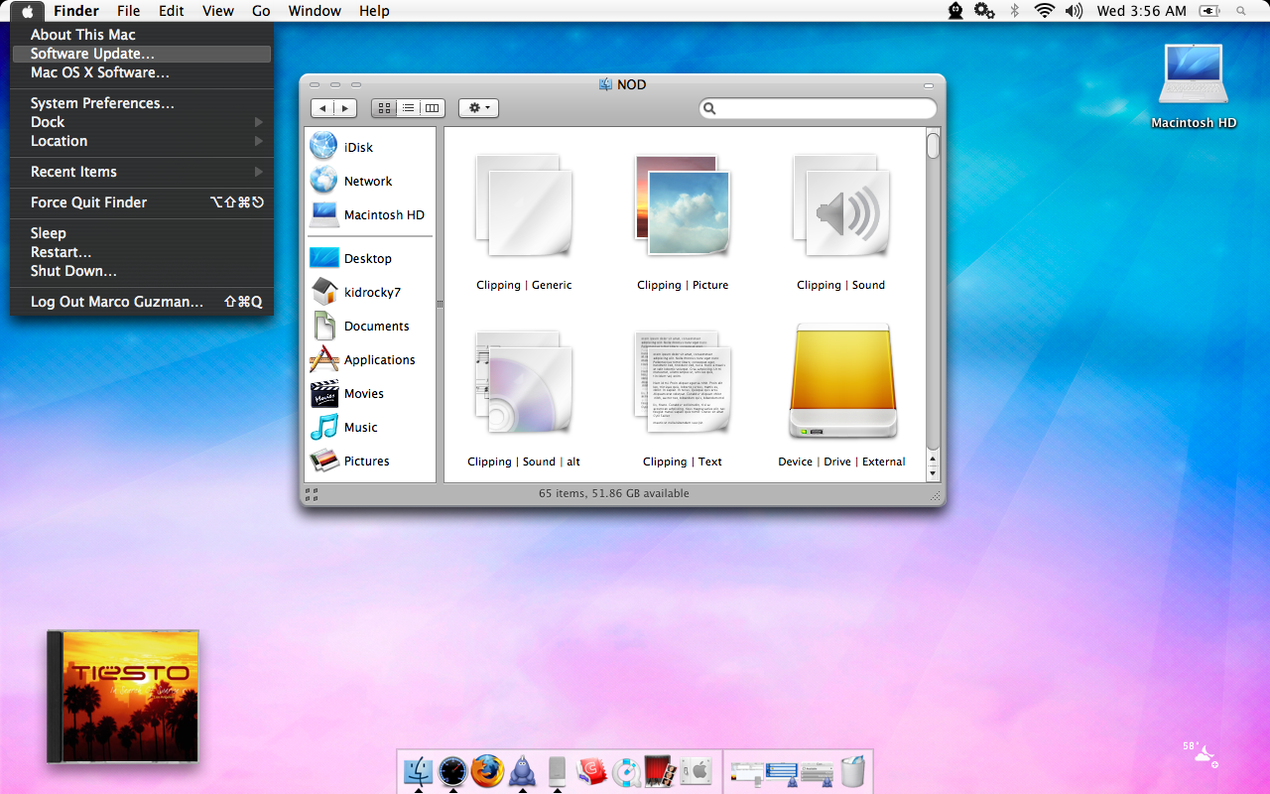1270x794 pixels.
Task: Choose Log Out Marco Guzman…
Action: pos(141,302)
